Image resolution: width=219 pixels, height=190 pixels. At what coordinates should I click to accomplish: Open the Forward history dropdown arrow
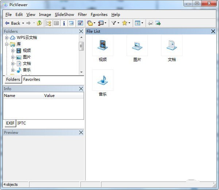[x=34, y=23]
